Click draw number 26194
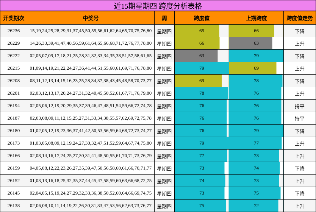 [x=14, y=106]
